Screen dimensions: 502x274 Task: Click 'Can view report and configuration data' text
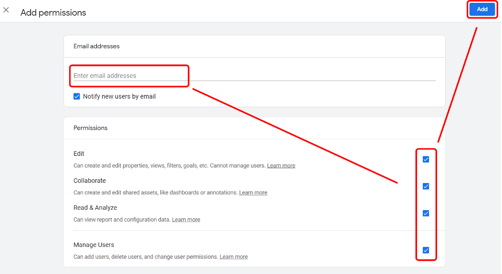tap(122, 220)
